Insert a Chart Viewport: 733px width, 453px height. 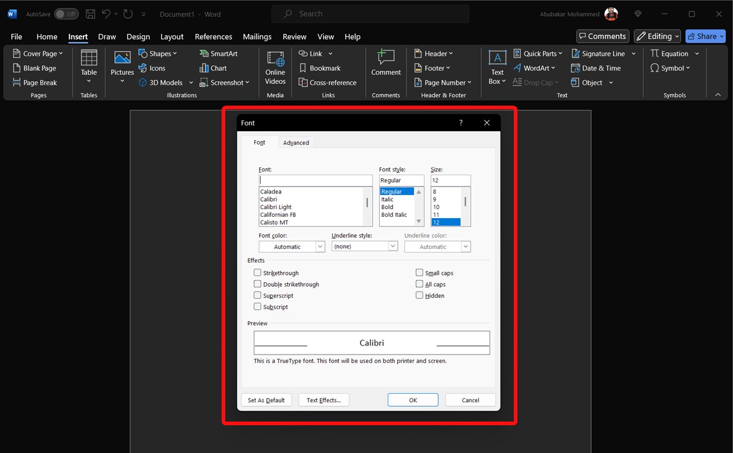pos(213,68)
